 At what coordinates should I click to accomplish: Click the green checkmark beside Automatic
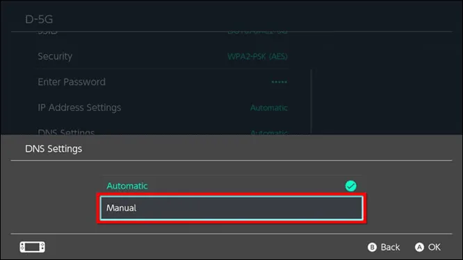(351, 186)
